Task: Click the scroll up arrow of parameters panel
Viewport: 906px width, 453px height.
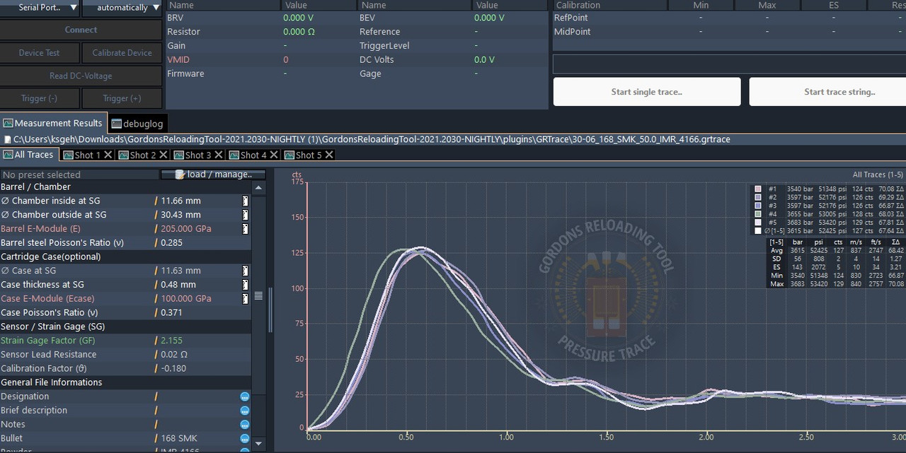Action: click(x=258, y=188)
